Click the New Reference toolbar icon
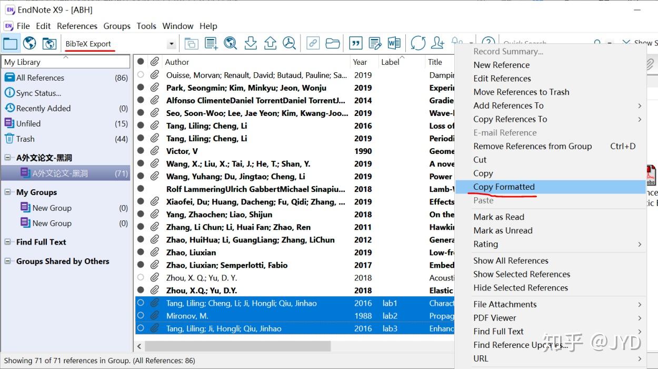Image resolution: width=658 pixels, height=369 pixels. (x=211, y=44)
